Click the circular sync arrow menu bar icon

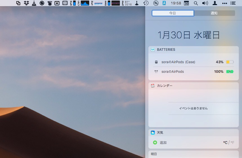coord(42,3)
